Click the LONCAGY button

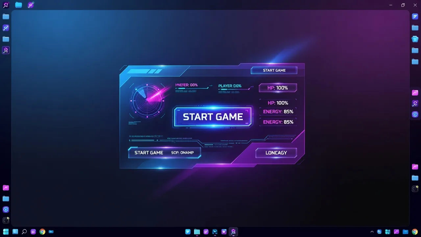276,153
